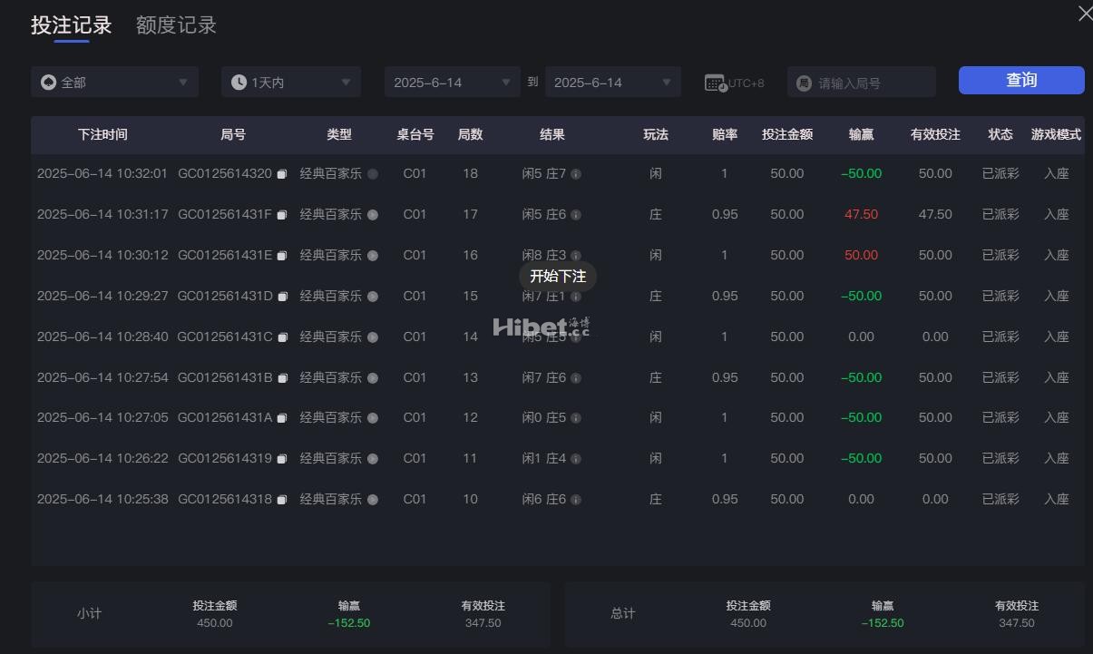The width and height of the screenshot is (1093, 654).
Task: Copy round number GC0125614318
Action: pos(282,500)
